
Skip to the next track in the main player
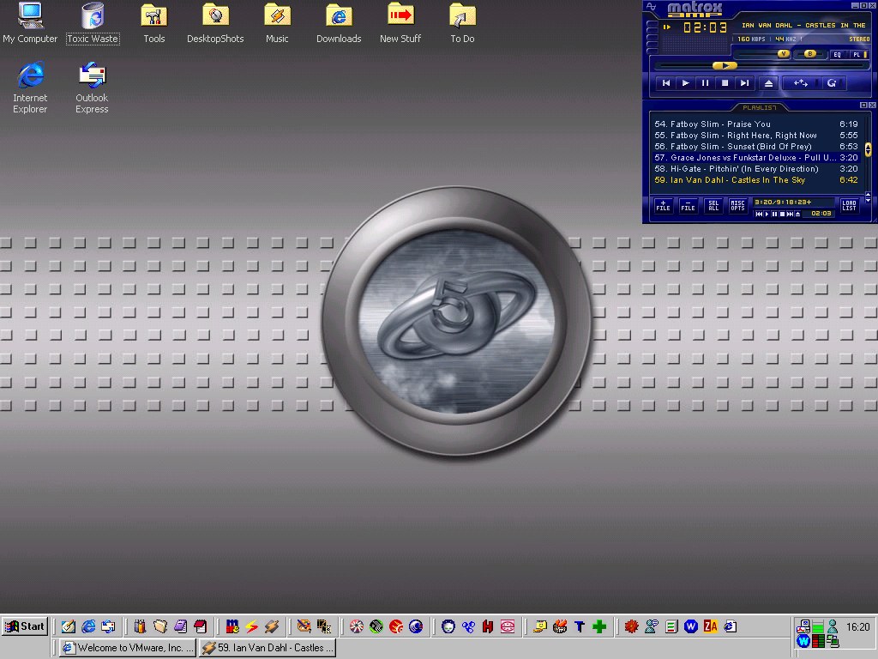(x=744, y=83)
